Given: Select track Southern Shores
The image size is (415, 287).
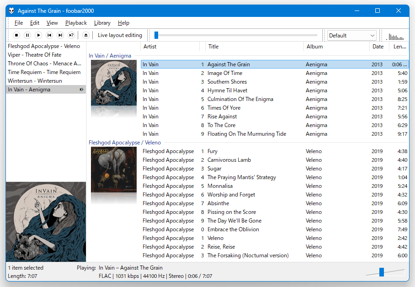Looking at the screenshot, I should point(275,82).
